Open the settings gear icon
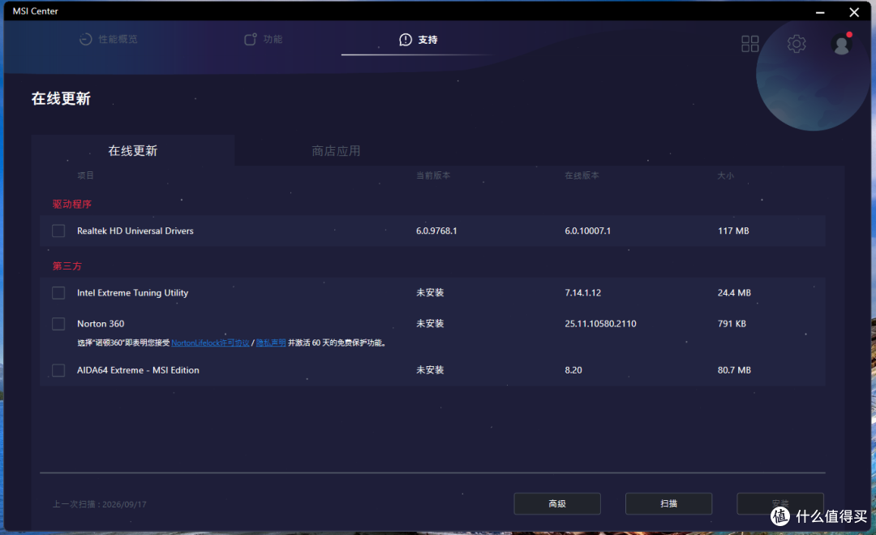This screenshot has width=876, height=535. pyautogui.click(x=797, y=44)
